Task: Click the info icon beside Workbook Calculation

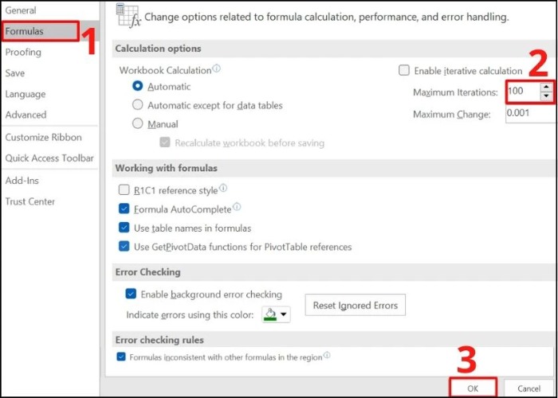Action: [217, 69]
